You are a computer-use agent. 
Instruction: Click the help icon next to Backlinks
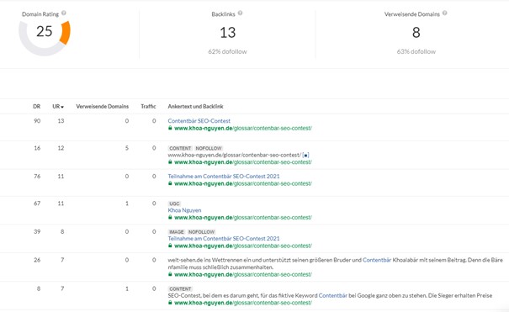[x=241, y=13]
